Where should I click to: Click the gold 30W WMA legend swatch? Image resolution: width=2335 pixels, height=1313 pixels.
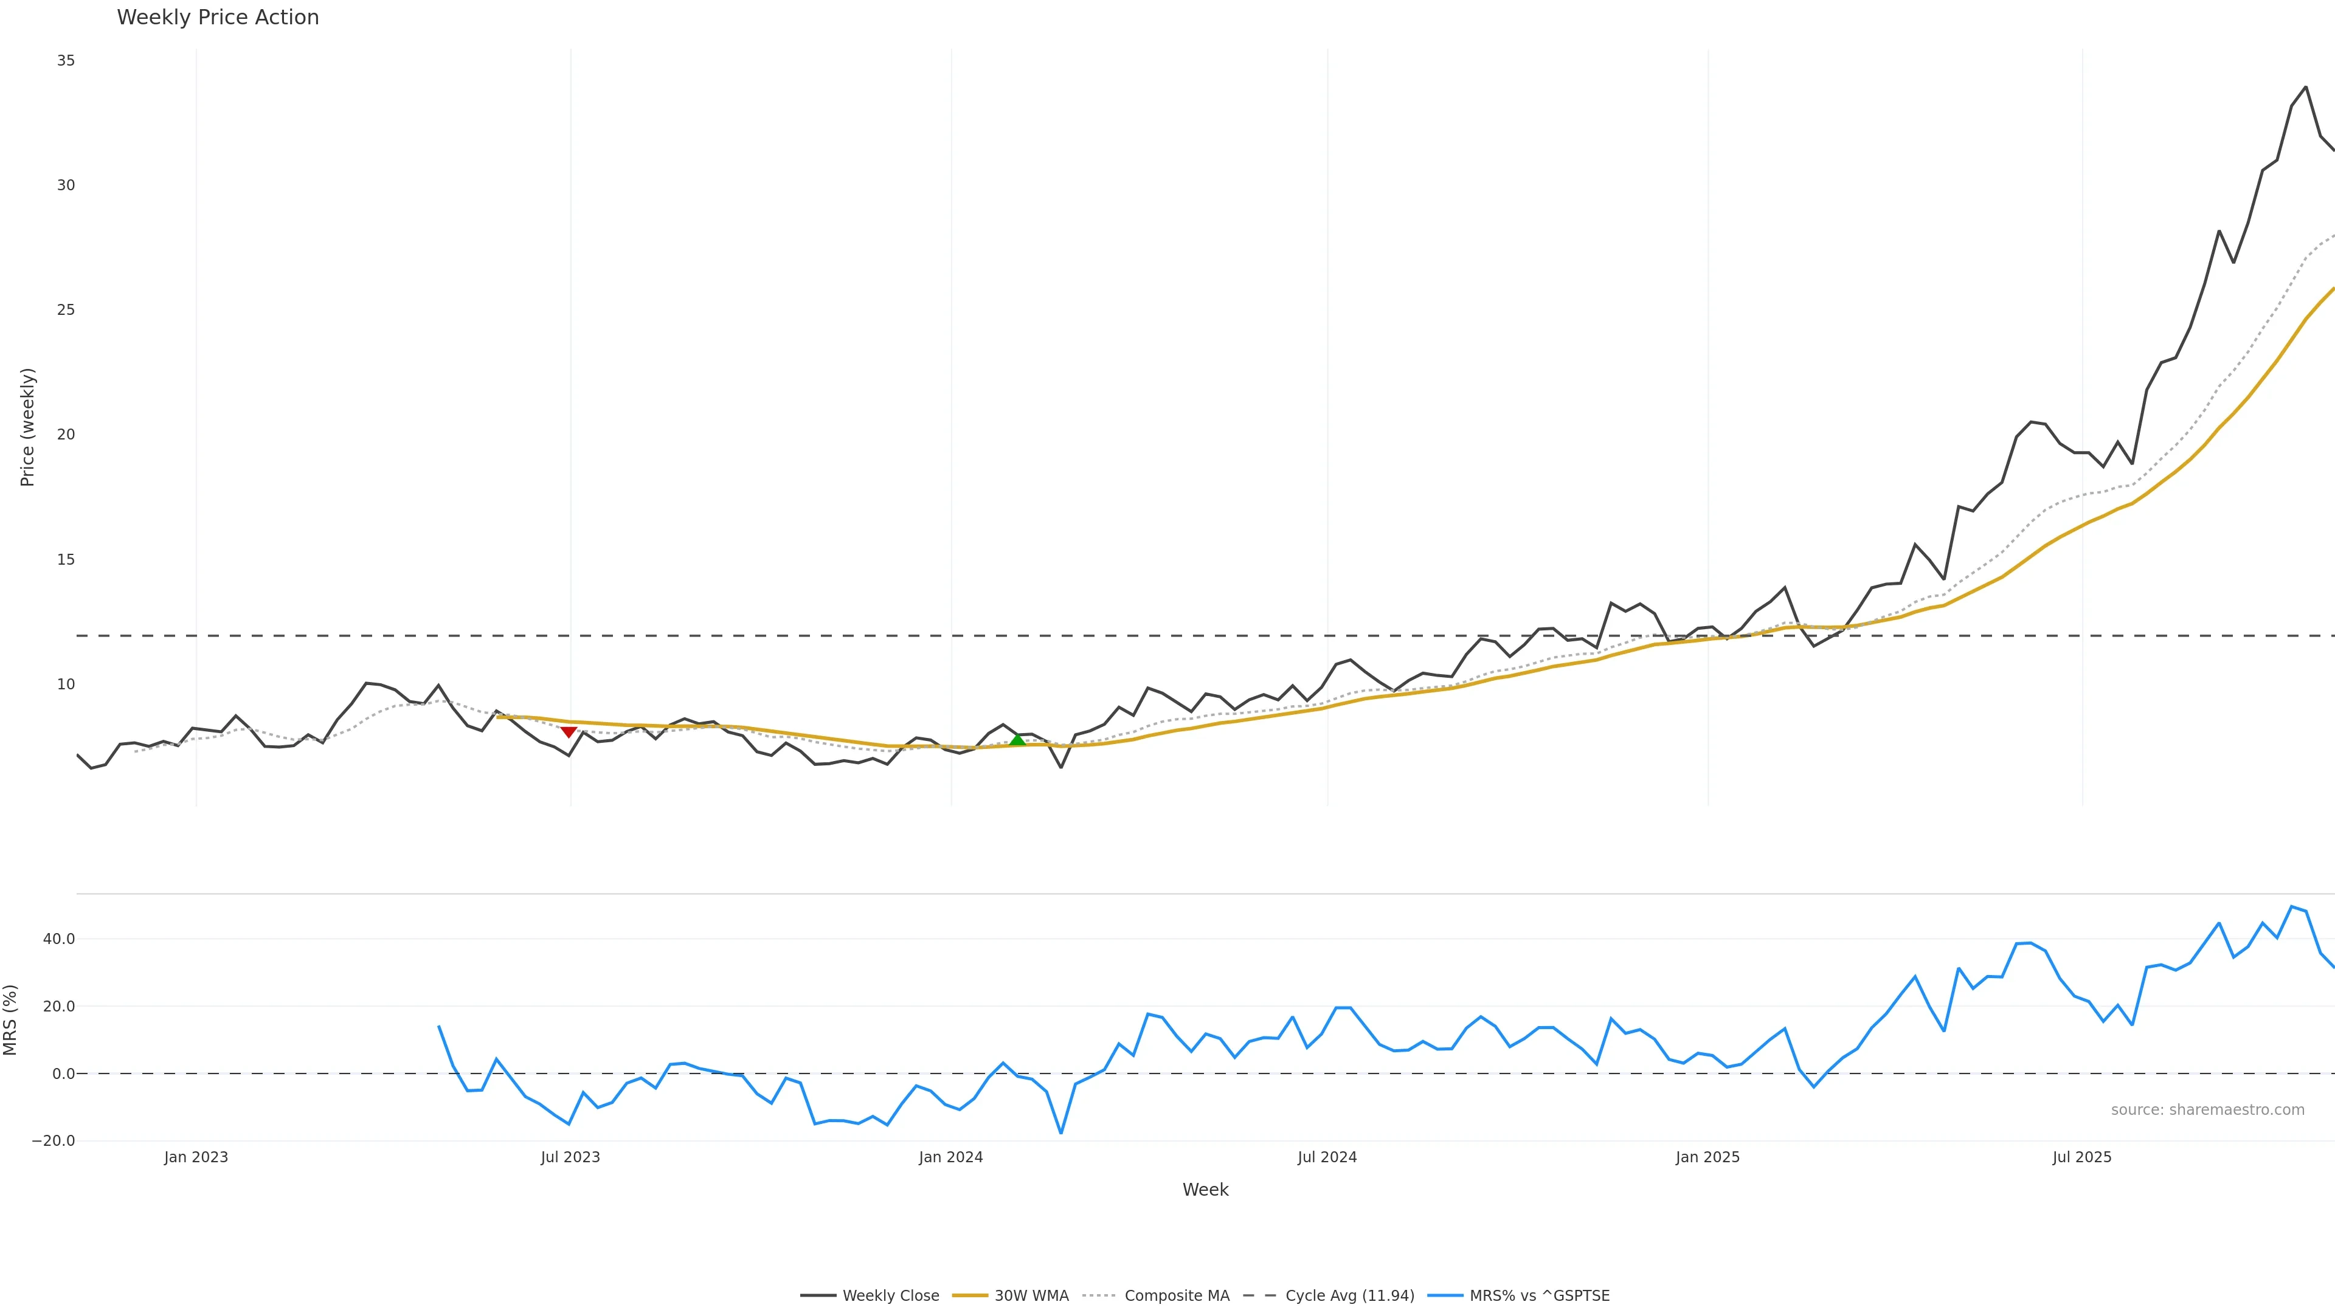tap(969, 1296)
